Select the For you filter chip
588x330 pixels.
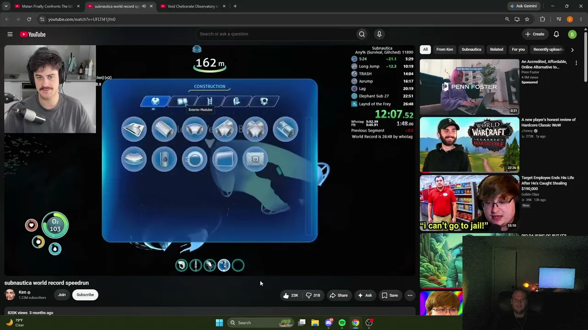click(518, 49)
